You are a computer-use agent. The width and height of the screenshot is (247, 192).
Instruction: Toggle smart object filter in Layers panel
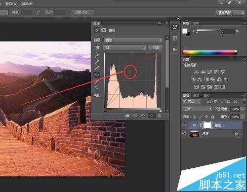235,101
